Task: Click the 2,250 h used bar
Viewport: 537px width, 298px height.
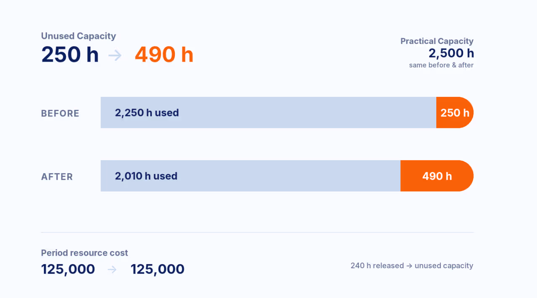Action: tap(268, 112)
